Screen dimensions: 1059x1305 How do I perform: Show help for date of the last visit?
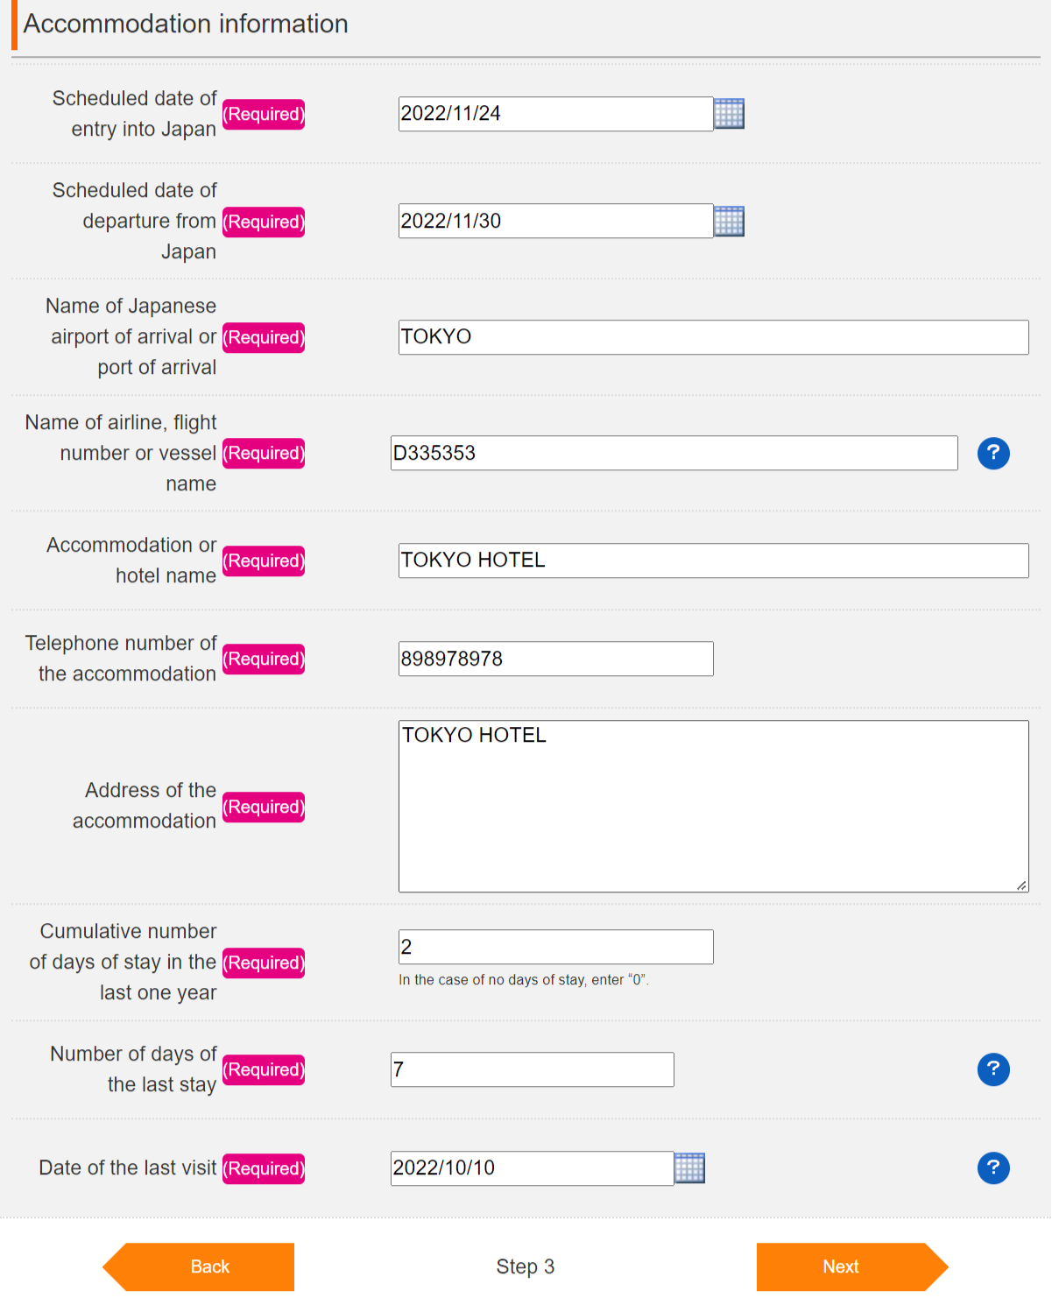(993, 1168)
